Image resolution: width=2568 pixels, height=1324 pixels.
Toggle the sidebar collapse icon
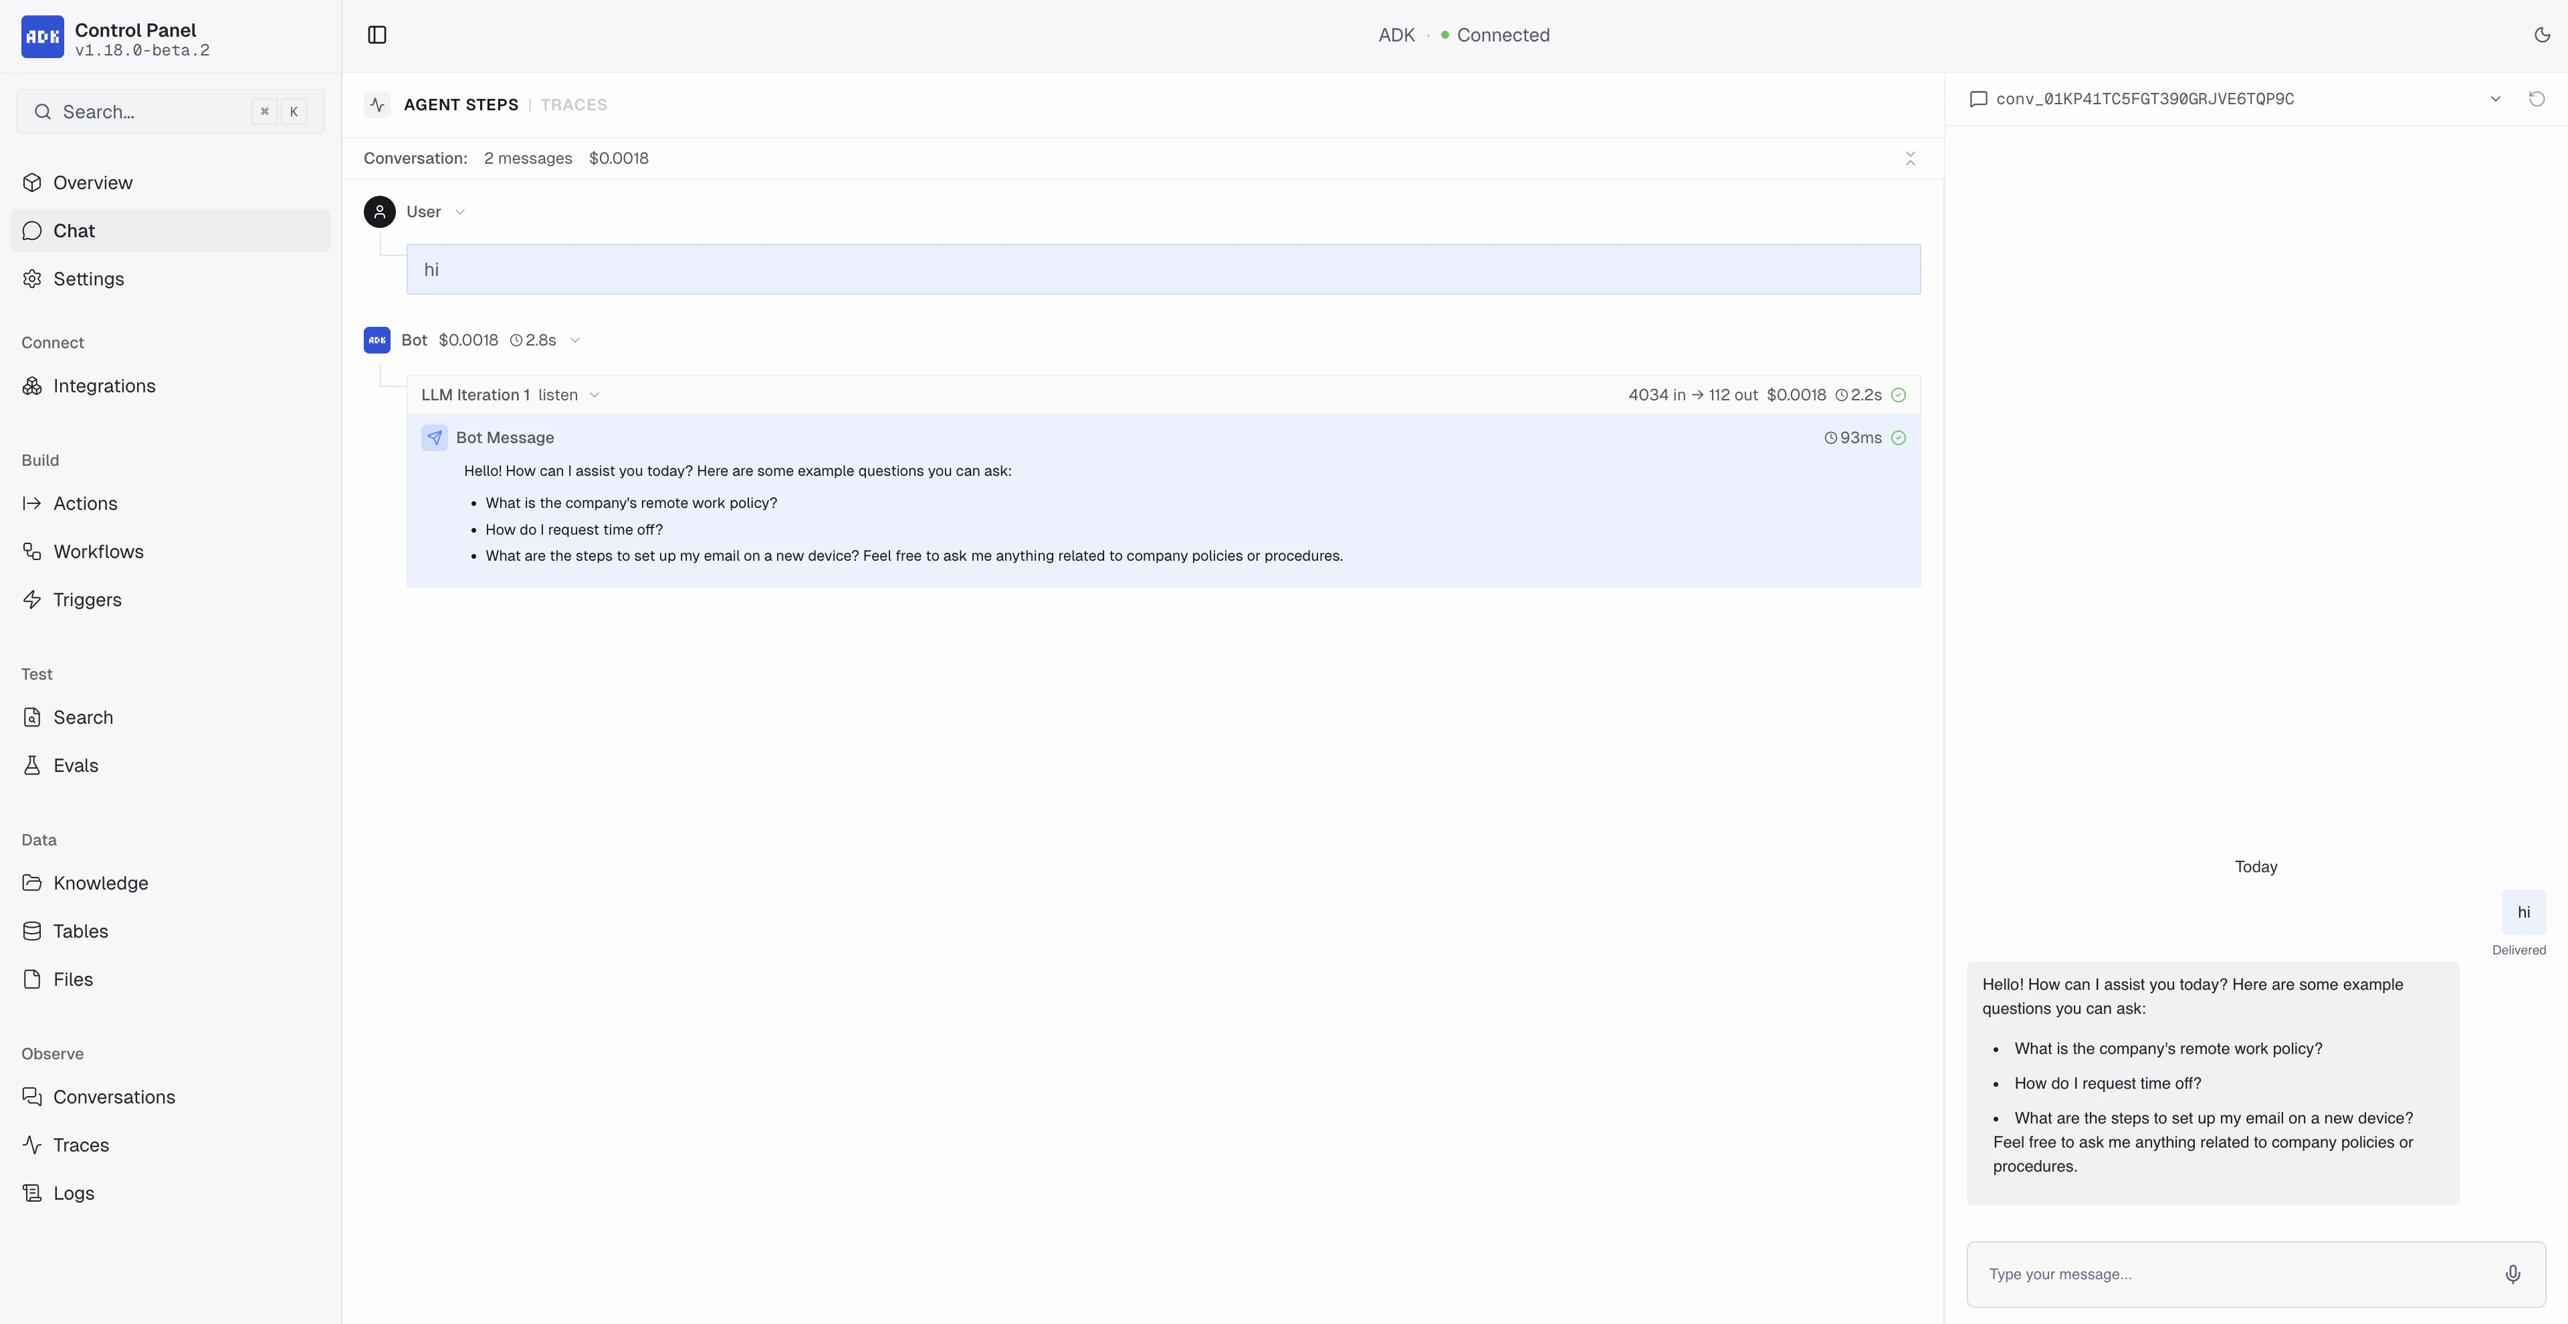coord(377,35)
